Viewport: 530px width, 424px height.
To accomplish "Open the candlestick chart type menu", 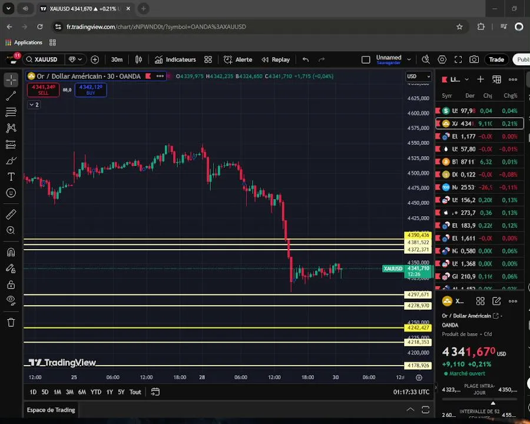I will pyautogui.click(x=138, y=59).
